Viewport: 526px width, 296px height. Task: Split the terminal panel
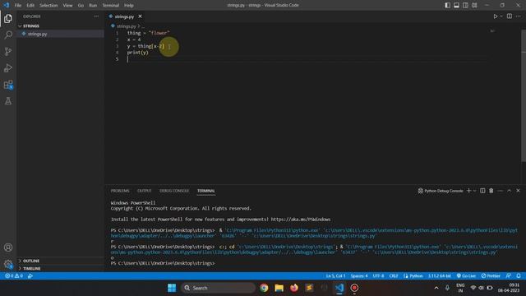tap(482, 191)
